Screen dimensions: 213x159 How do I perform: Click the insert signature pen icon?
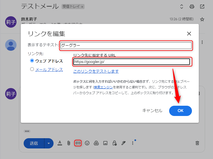point(123,143)
